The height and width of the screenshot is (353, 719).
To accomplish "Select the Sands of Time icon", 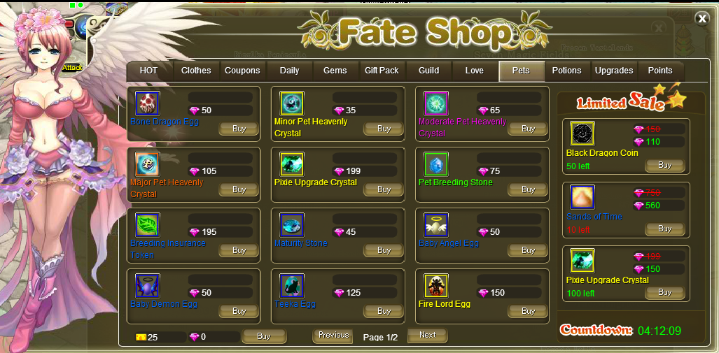I will click(x=582, y=197).
